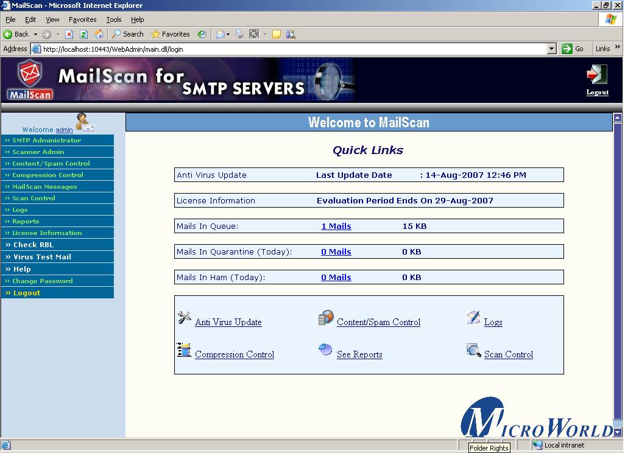
Task: Click the See Reports pie chart icon
Action: [x=326, y=349]
